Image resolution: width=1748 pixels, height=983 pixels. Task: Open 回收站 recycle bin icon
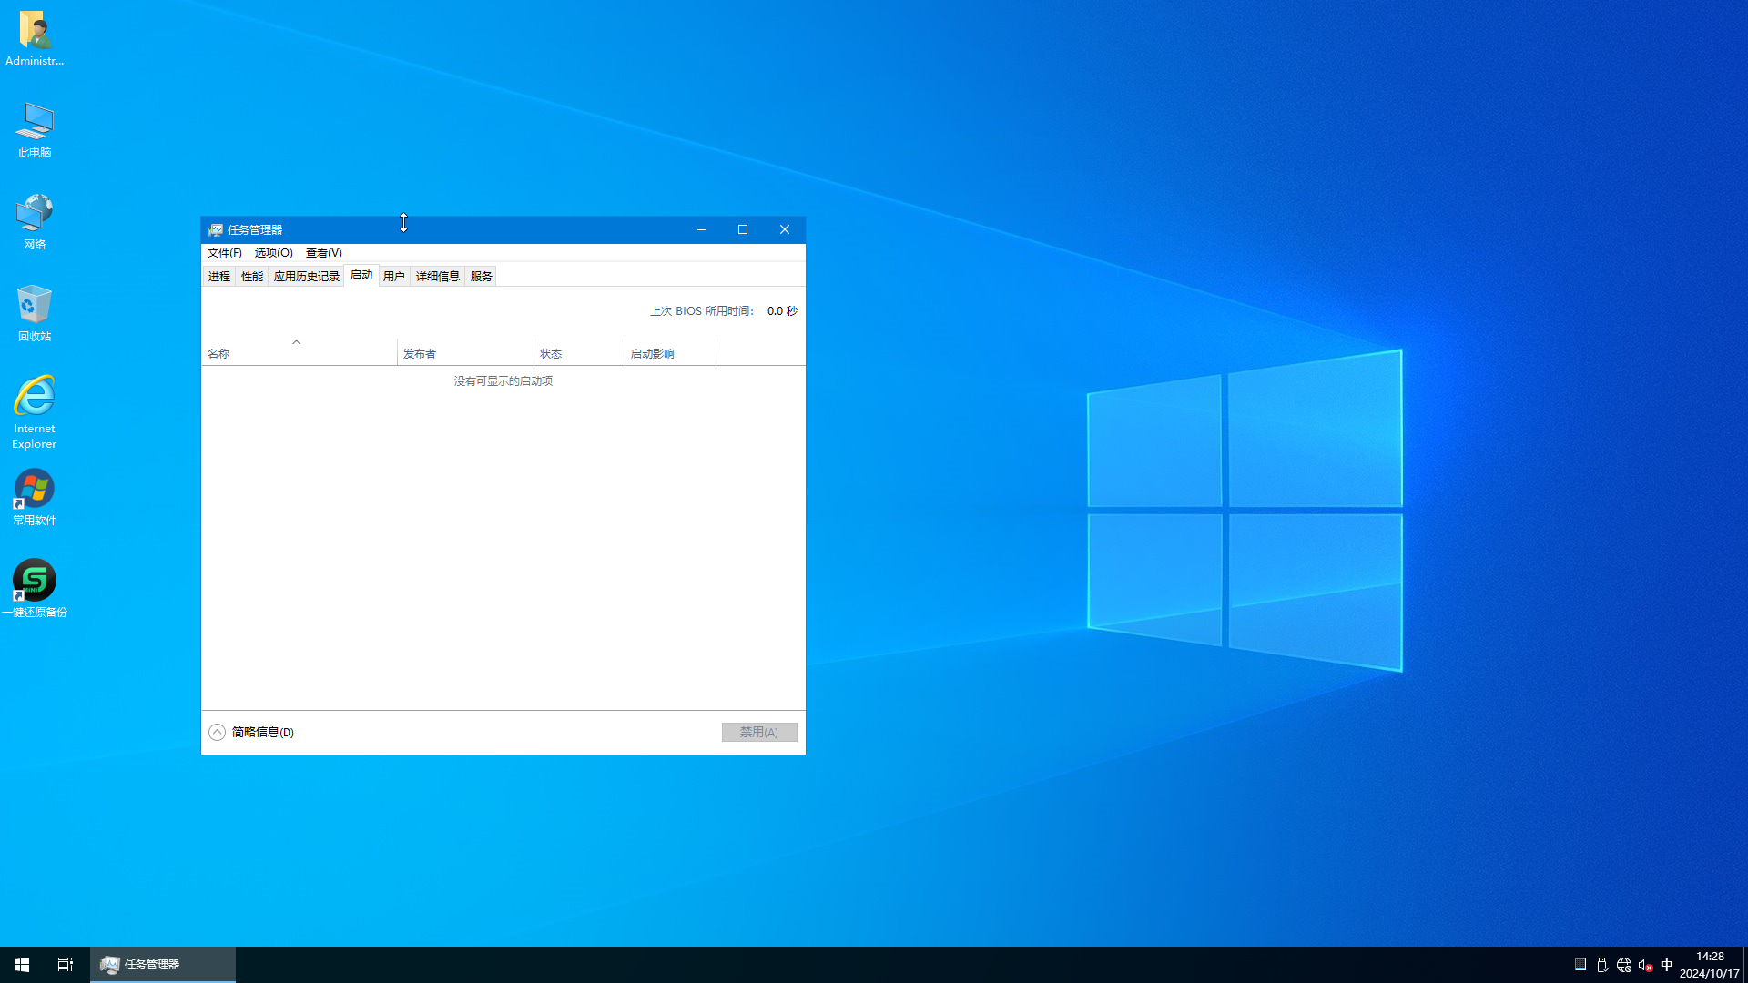tap(35, 314)
